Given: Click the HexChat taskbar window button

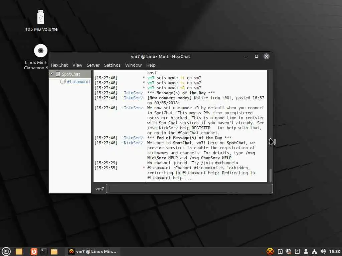Looking at the screenshot, I should coord(93,251).
